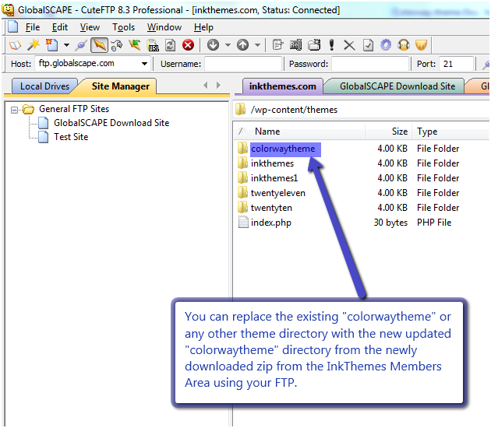Click the Refresh icon in toolbar
Screen dimensions: 491x428
[x=170, y=45]
